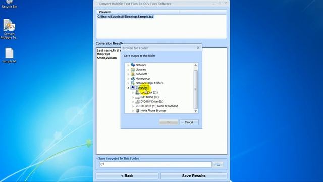Expand the Network Magic Folders node
The image size is (323, 182).
coord(128,83)
